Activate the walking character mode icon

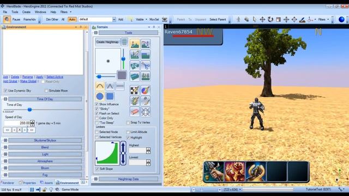tap(238, 20)
